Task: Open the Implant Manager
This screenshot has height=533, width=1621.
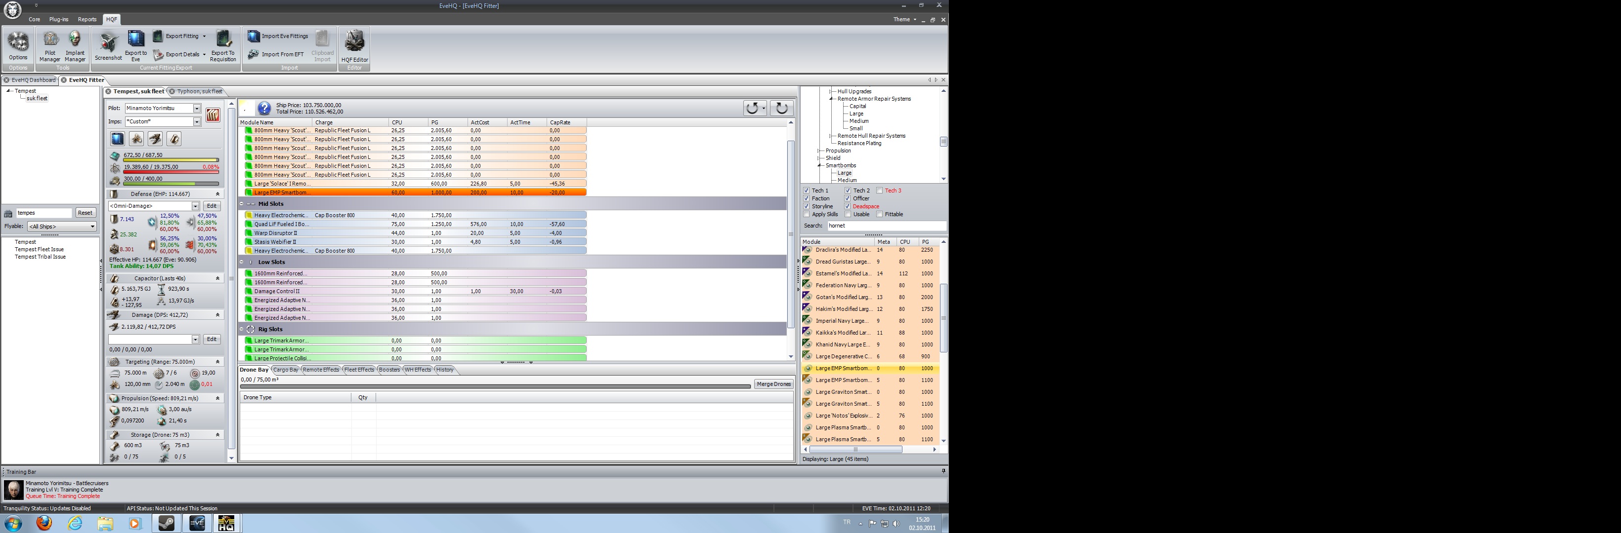Action: pos(75,46)
